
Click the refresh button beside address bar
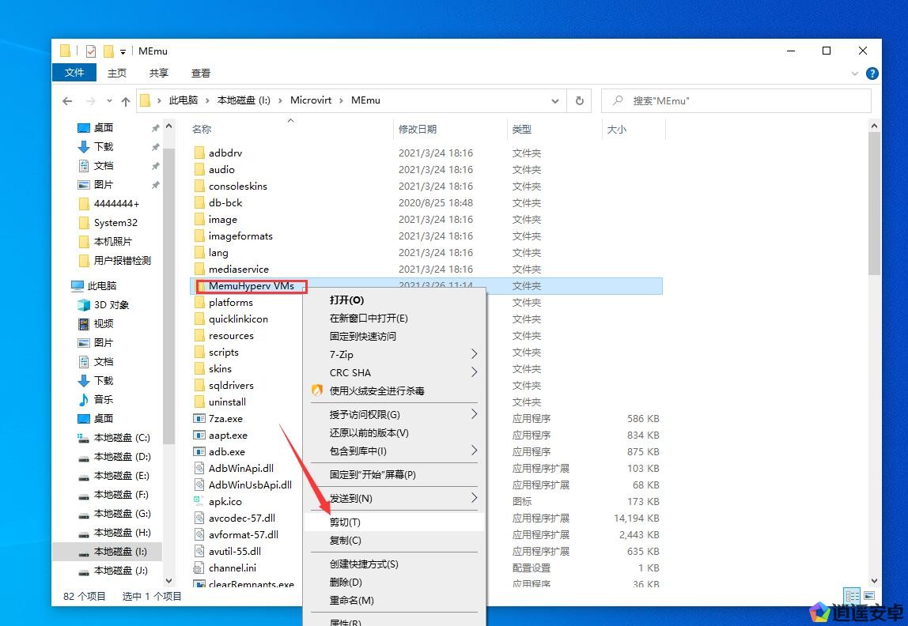click(579, 101)
